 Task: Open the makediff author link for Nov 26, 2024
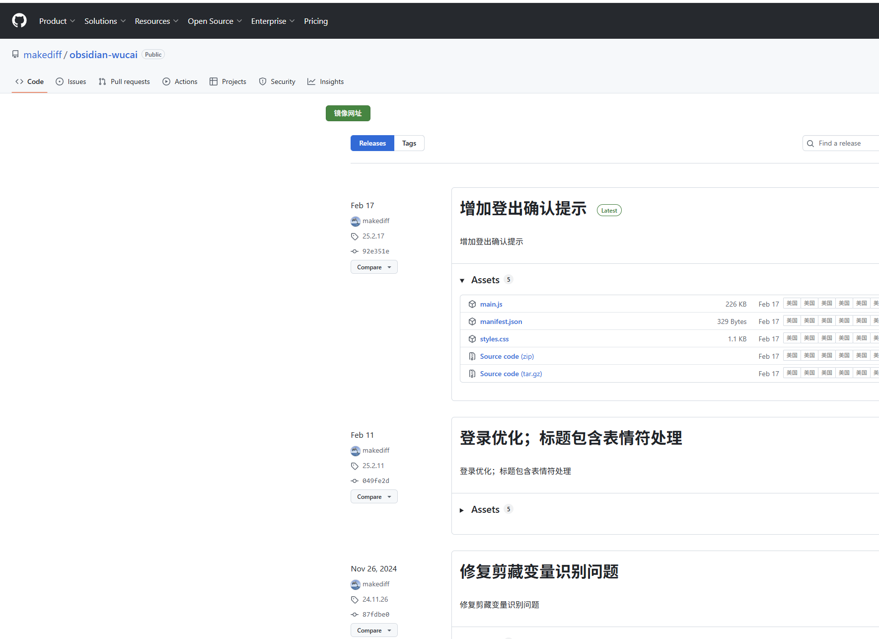376,584
